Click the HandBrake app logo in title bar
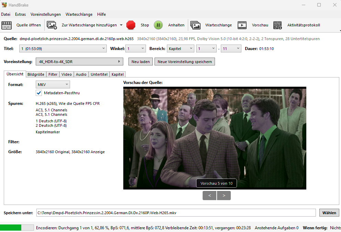Image resolution: width=341 pixels, height=232 pixels. 4,5
